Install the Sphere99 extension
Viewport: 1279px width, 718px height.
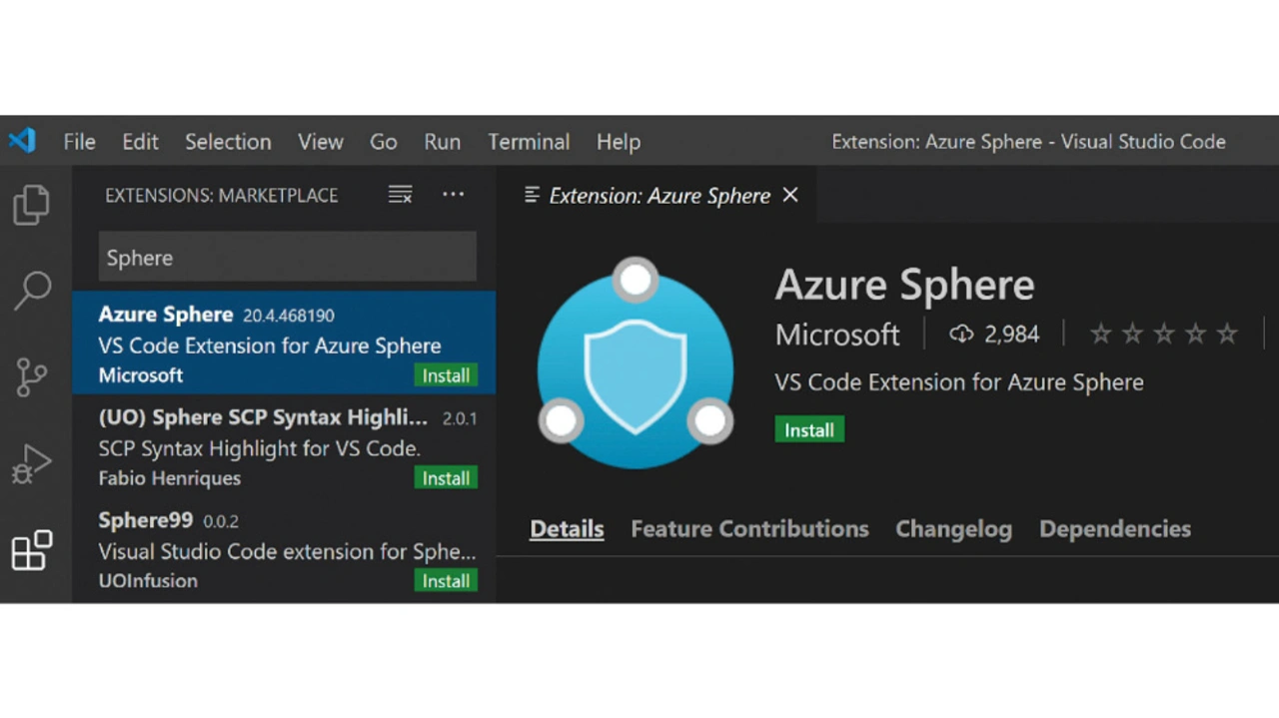click(x=446, y=581)
